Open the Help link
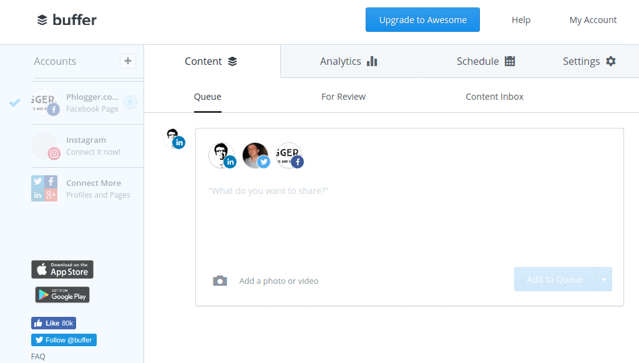This screenshot has width=639, height=363. coord(520,20)
